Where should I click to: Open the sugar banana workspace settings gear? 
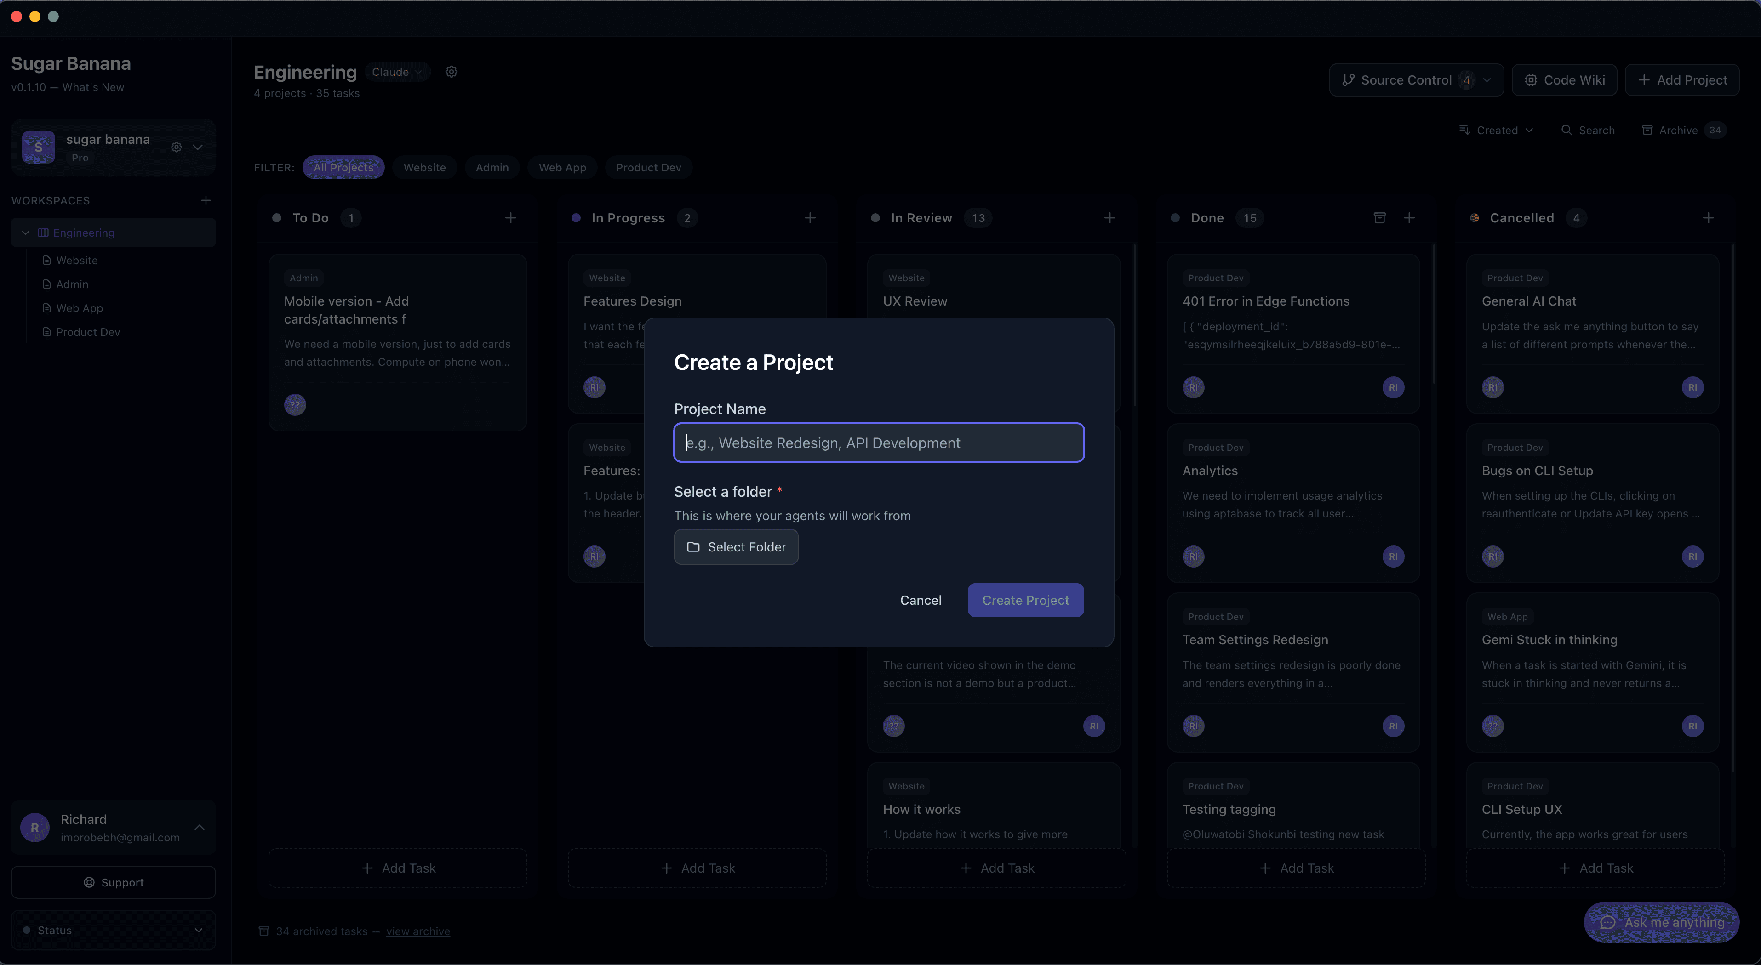click(176, 147)
